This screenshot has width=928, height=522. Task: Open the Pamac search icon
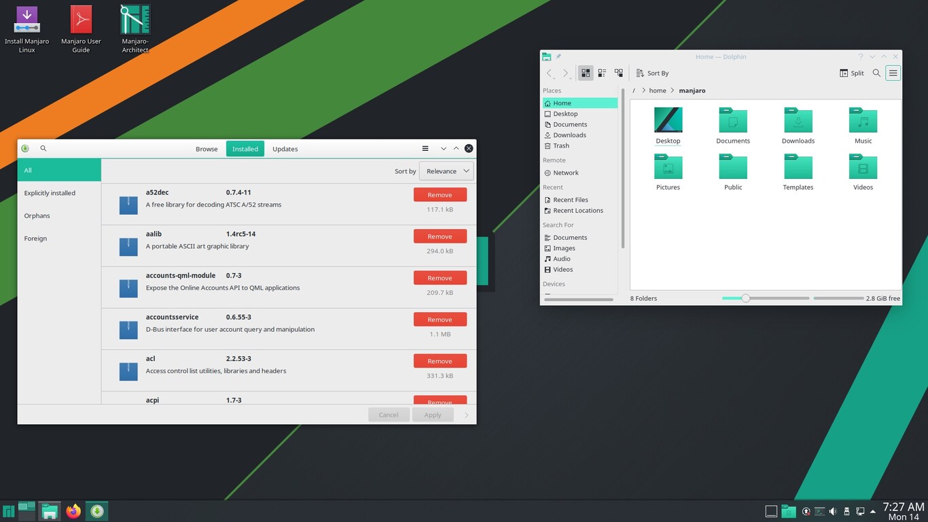click(x=43, y=147)
